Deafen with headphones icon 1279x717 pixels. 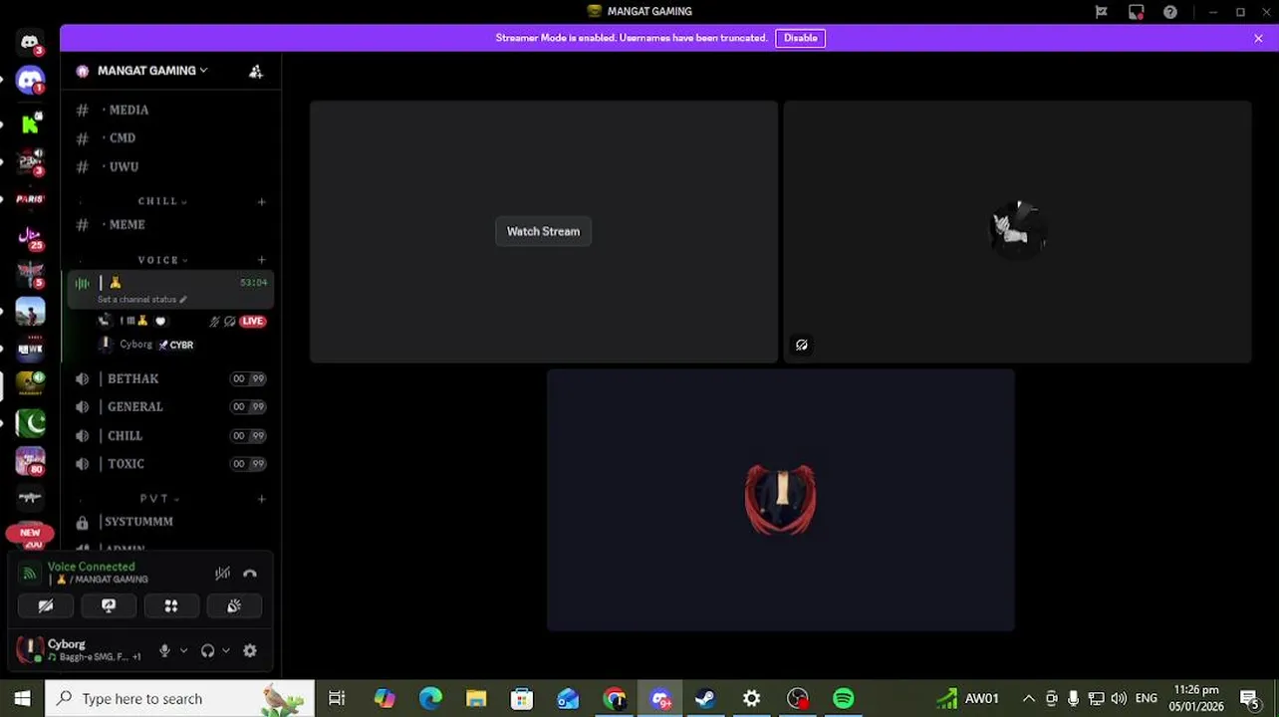(207, 650)
